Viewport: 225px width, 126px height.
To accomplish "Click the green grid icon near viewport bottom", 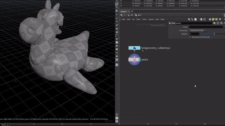I will (117, 118).
